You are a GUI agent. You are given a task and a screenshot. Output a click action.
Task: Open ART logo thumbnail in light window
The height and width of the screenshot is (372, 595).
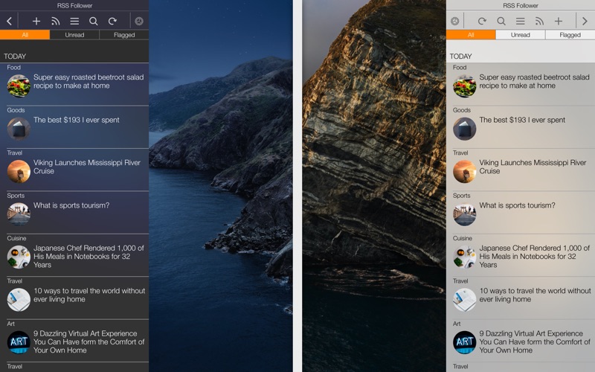coord(464,342)
